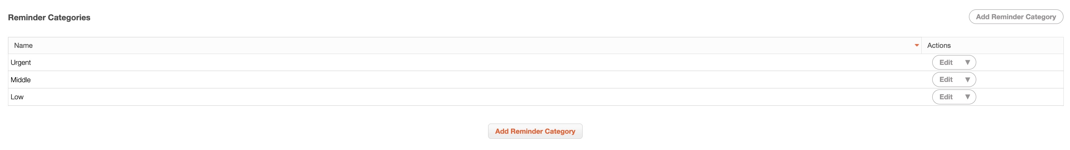Expand the Middle row's action dropdown arrow
Image resolution: width=1070 pixels, height=150 pixels.
coord(968,80)
